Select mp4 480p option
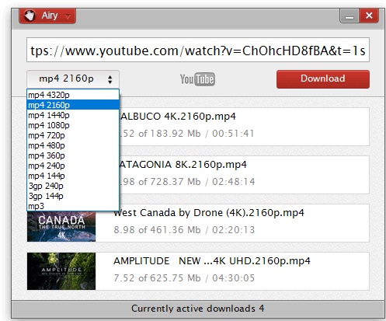 (73, 145)
